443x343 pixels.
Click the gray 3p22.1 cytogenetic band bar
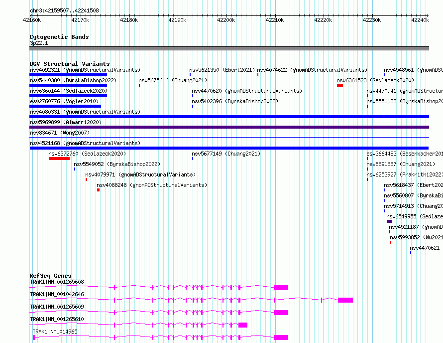[229, 48]
